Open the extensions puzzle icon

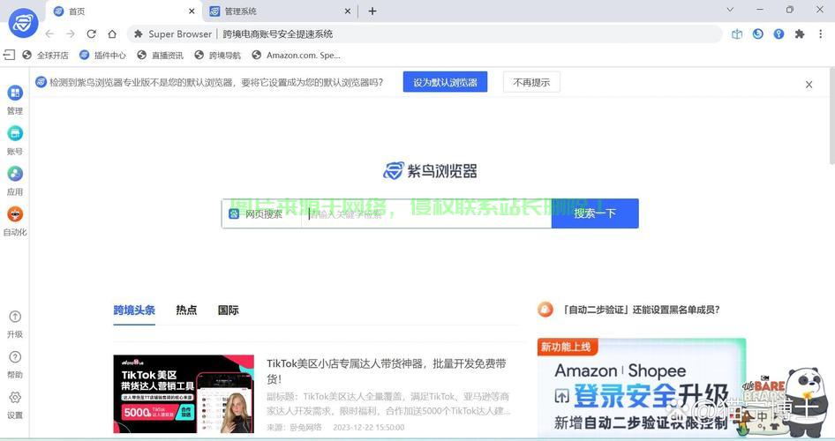tap(800, 34)
